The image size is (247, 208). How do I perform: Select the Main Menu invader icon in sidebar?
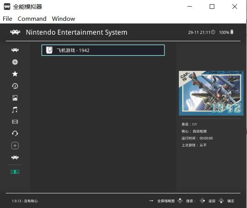[x=15, y=50]
